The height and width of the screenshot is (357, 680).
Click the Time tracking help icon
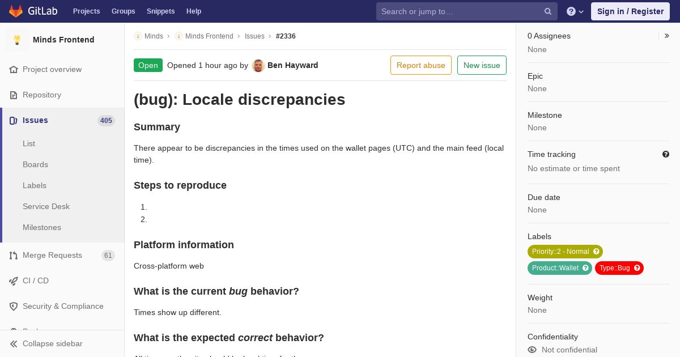[666, 154]
